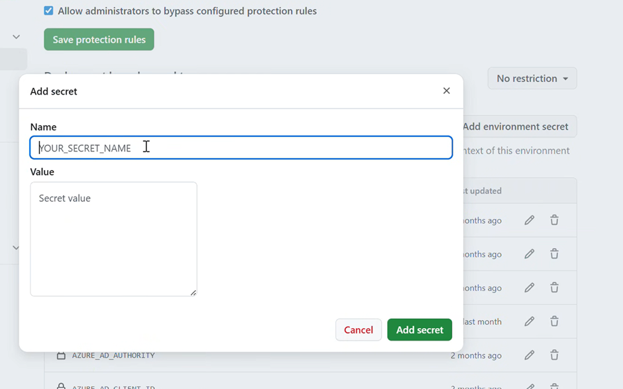
Task: Open the No restriction dropdown
Action: [532, 79]
